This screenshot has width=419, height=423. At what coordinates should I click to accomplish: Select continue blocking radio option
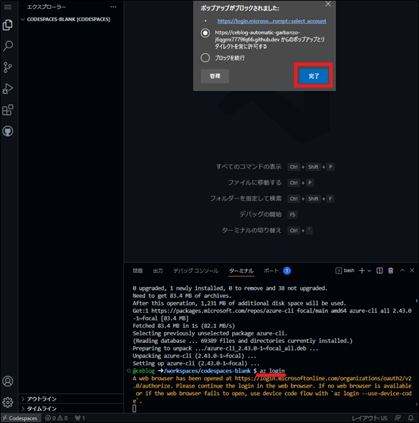click(205, 58)
